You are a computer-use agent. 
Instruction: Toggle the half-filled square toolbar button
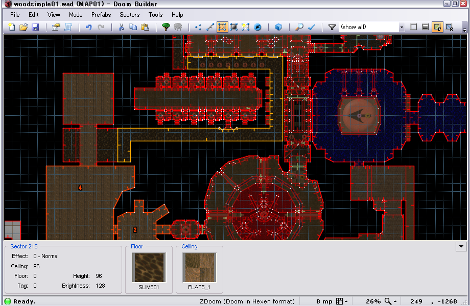pyautogui.click(x=426, y=27)
